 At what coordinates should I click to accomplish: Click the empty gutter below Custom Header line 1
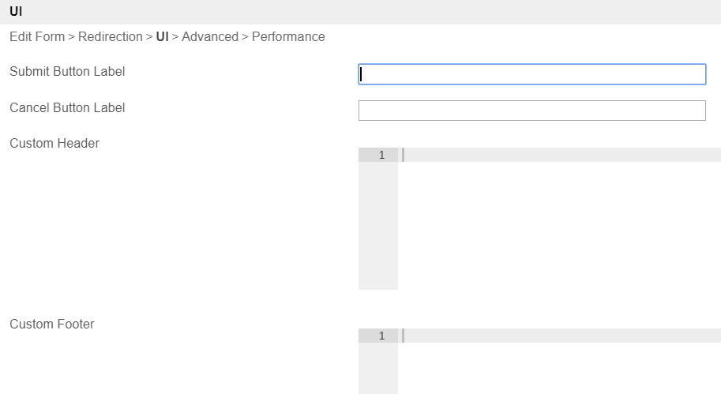378,229
